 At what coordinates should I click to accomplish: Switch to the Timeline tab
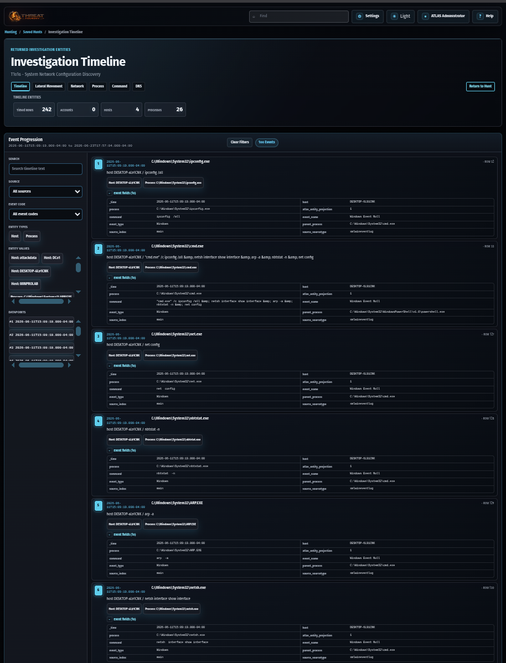20,86
